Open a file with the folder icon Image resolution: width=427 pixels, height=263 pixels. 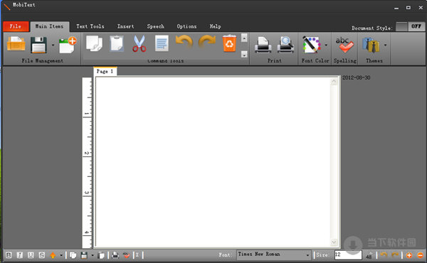pyautogui.click(x=16, y=44)
